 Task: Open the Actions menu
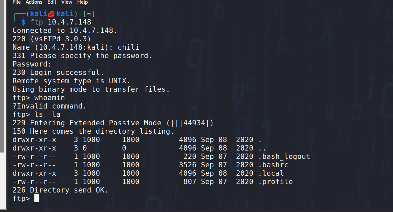pos(34,2)
